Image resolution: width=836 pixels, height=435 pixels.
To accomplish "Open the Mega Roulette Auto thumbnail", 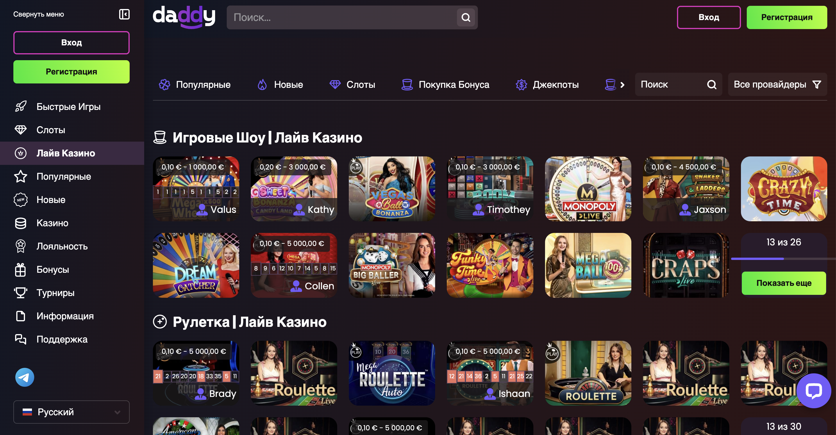I will coord(392,373).
